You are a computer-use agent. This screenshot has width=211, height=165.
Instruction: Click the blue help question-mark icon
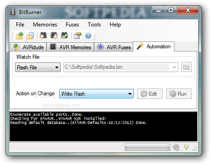[x=88, y=36]
